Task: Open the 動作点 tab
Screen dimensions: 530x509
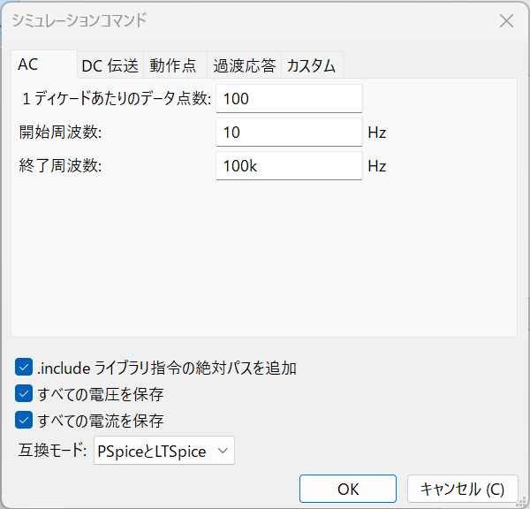Action: pyautogui.click(x=175, y=65)
